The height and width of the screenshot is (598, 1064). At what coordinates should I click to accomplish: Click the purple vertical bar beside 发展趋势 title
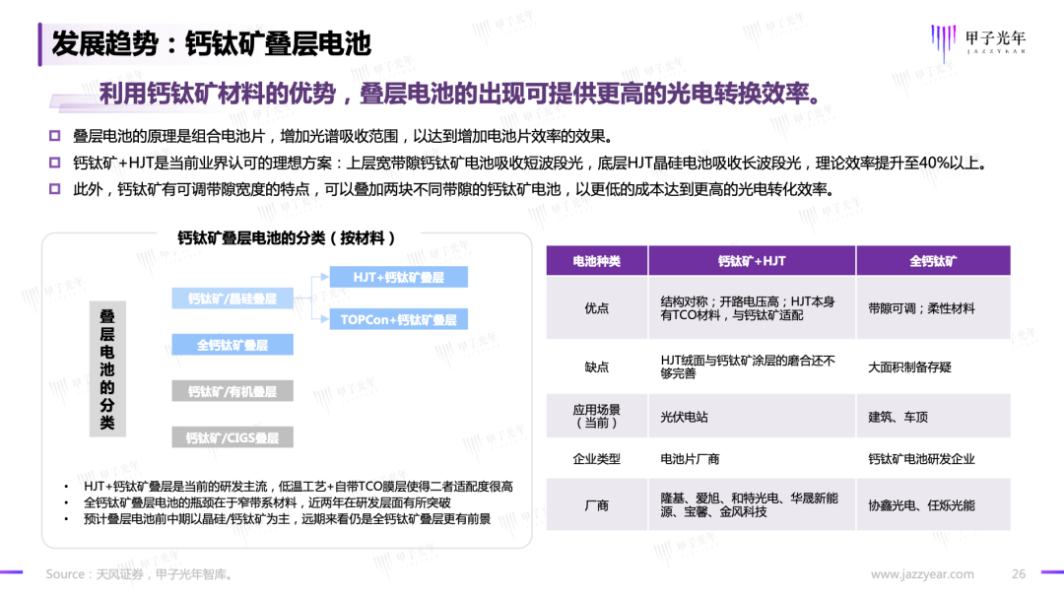pos(41,44)
